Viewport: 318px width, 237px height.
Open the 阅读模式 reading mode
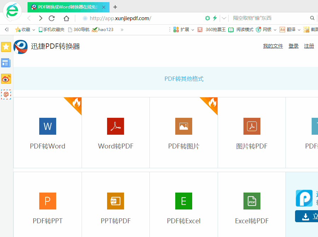[241, 30]
